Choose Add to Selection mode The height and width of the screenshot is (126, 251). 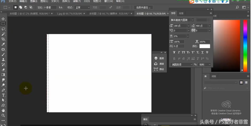tap(21, 7)
